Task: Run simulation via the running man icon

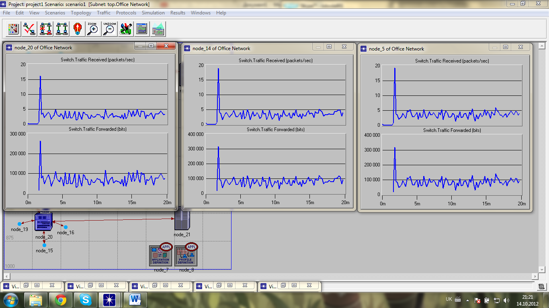Action: tap(126, 29)
